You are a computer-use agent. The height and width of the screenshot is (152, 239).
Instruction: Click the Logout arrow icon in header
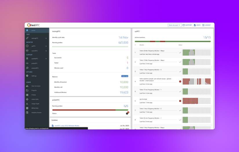pyautogui.click(x=203, y=25)
